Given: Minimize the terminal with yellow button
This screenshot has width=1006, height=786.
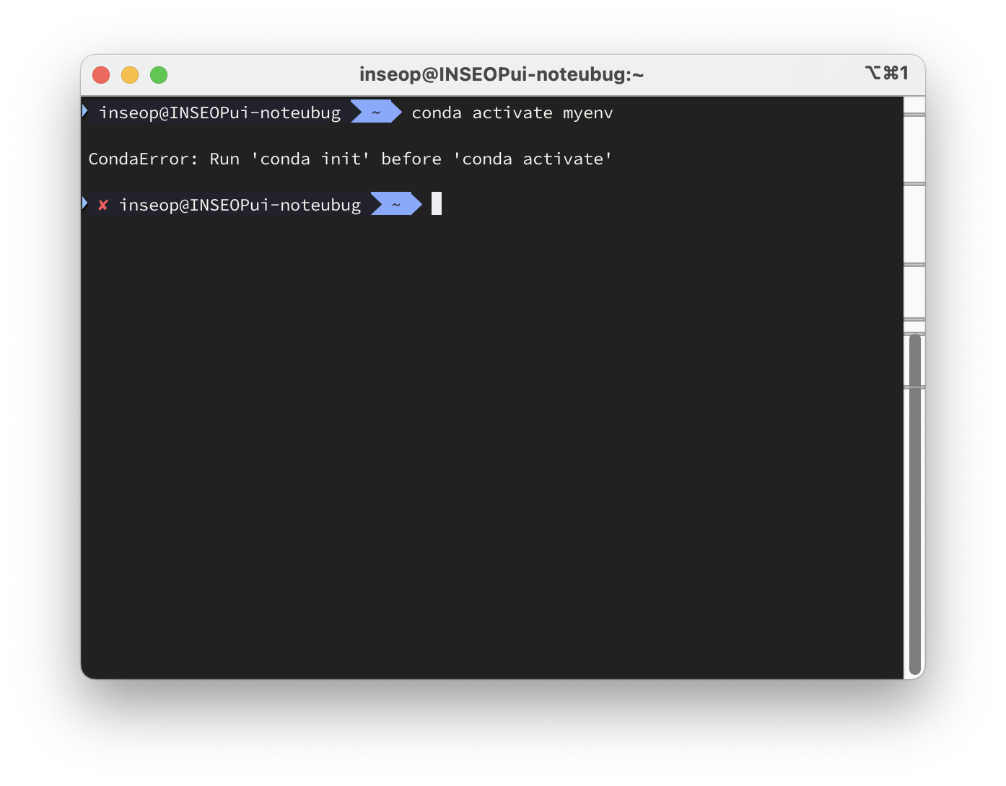Looking at the screenshot, I should tap(130, 75).
